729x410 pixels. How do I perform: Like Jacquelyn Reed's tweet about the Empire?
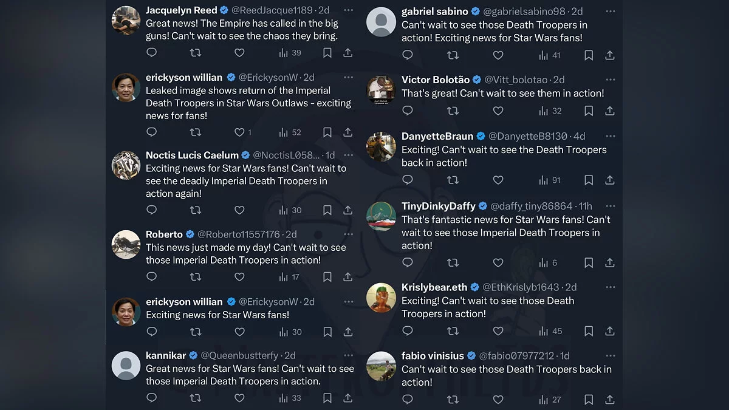[x=239, y=53]
